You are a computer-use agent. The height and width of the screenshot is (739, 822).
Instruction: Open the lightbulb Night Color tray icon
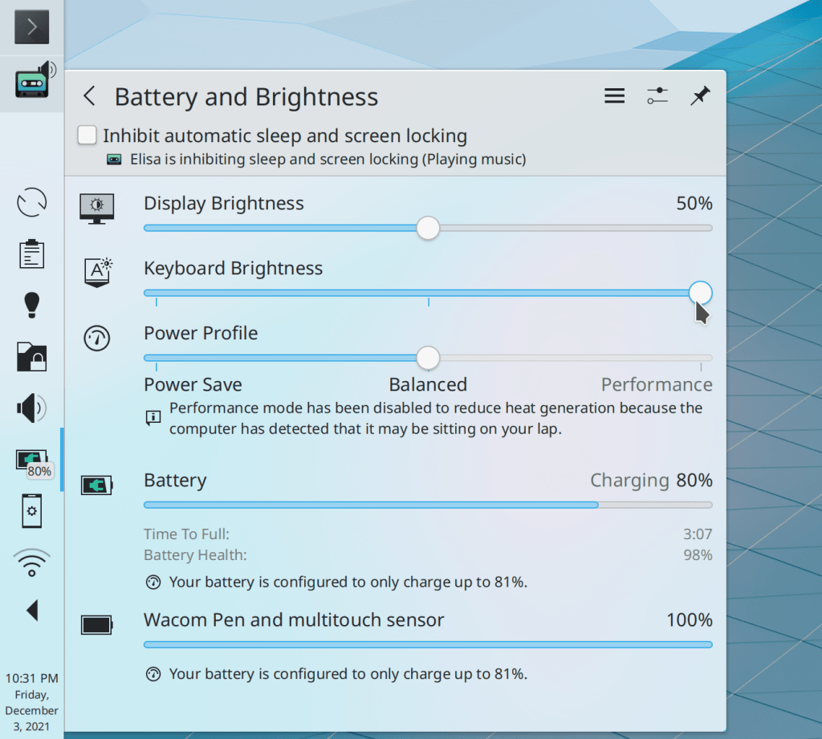[x=31, y=305]
